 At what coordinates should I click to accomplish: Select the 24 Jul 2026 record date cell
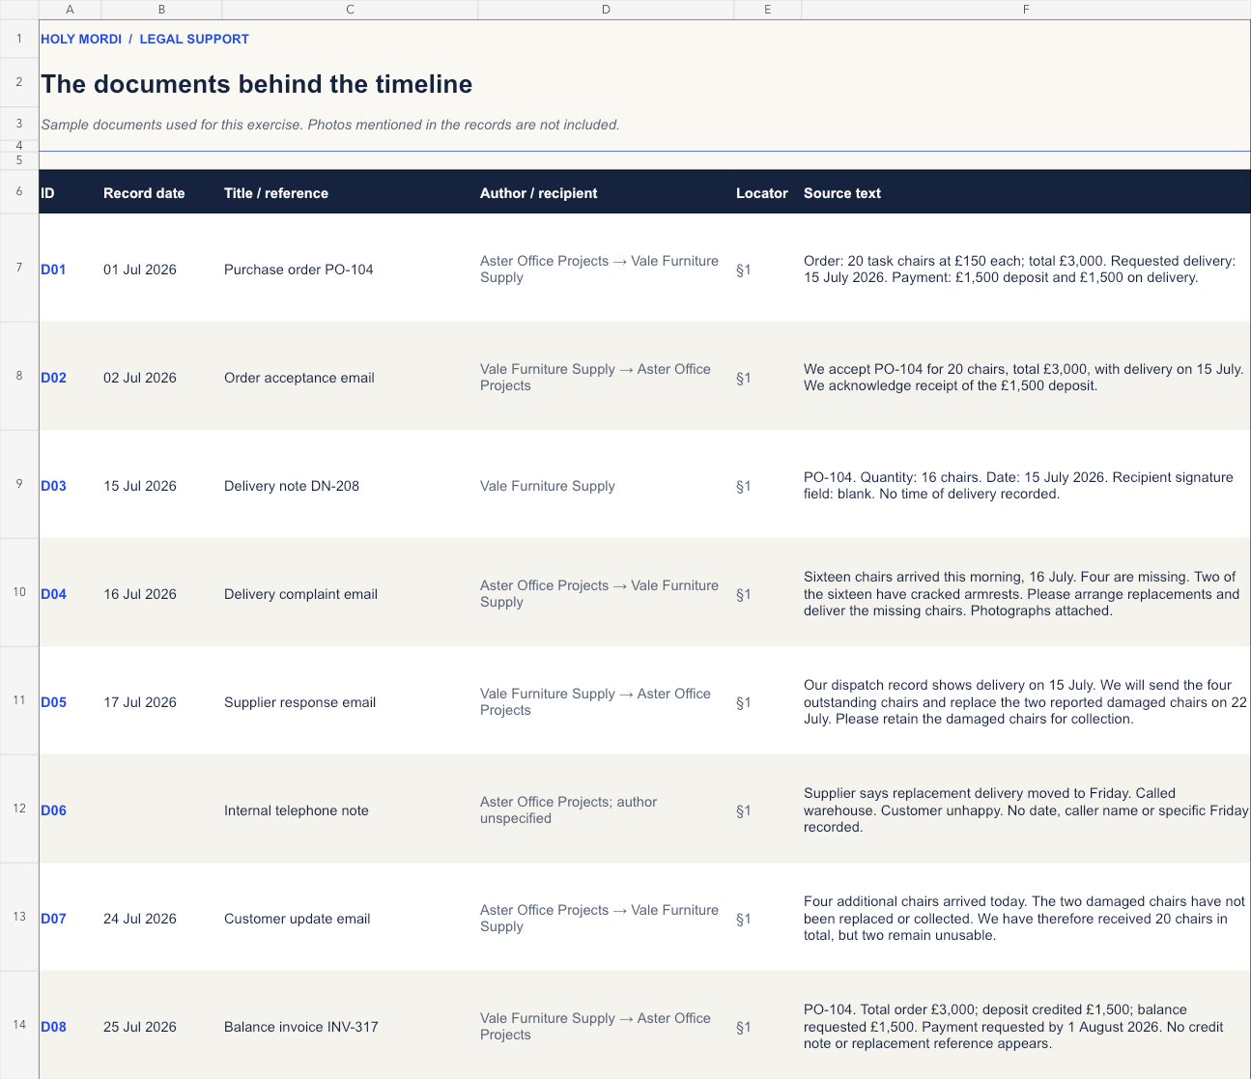pyautogui.click(x=161, y=917)
